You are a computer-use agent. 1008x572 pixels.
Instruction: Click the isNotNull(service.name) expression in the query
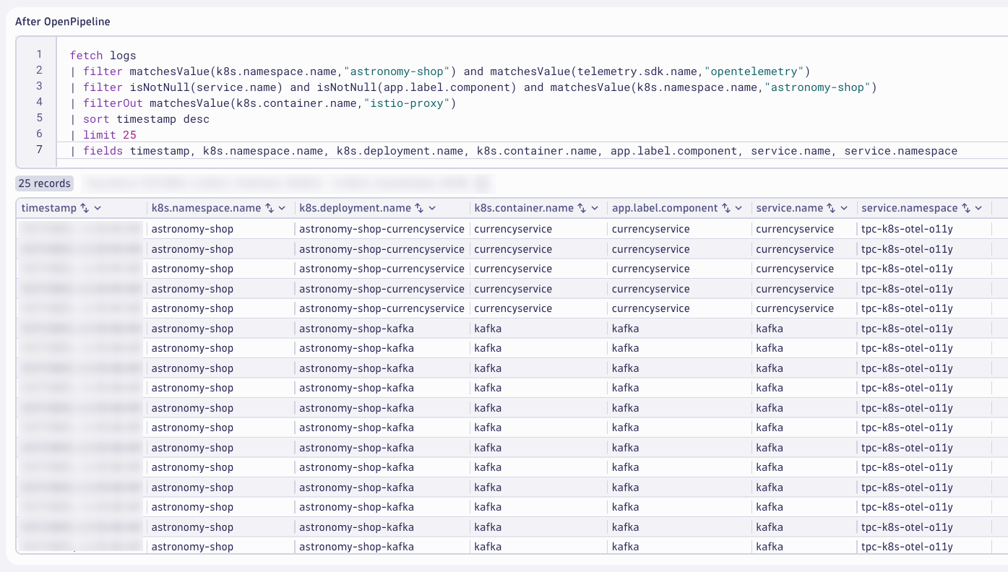[x=206, y=87]
